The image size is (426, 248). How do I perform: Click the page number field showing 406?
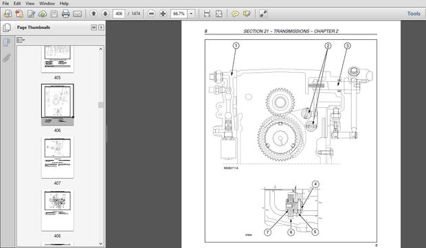pos(119,14)
